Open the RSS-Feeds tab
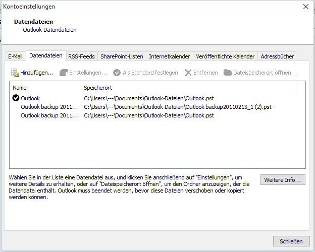The height and width of the screenshot is (252, 315). [81, 56]
